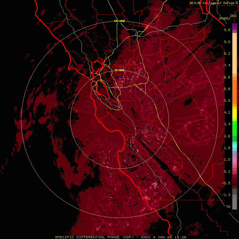
Task: Pick the bright green segment of the color bar
Action: click(x=234, y=128)
